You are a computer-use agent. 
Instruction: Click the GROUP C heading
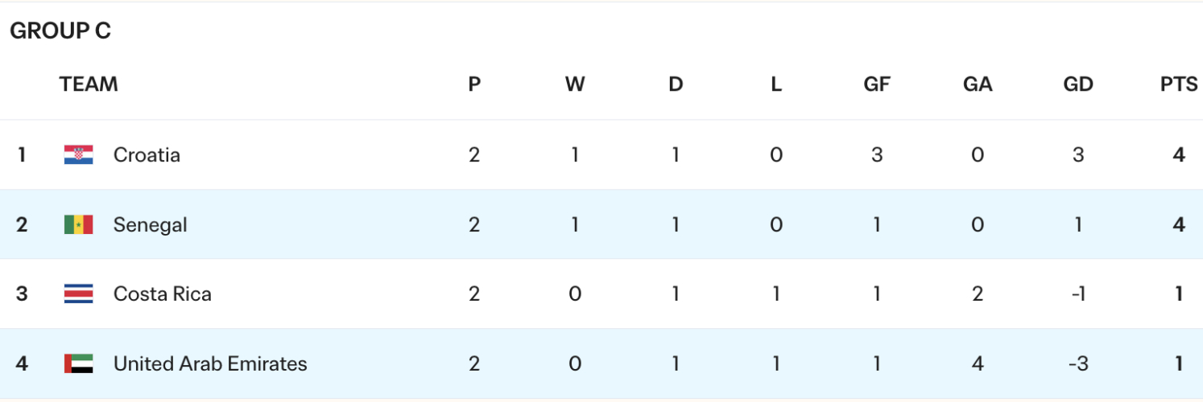pyautogui.click(x=60, y=31)
